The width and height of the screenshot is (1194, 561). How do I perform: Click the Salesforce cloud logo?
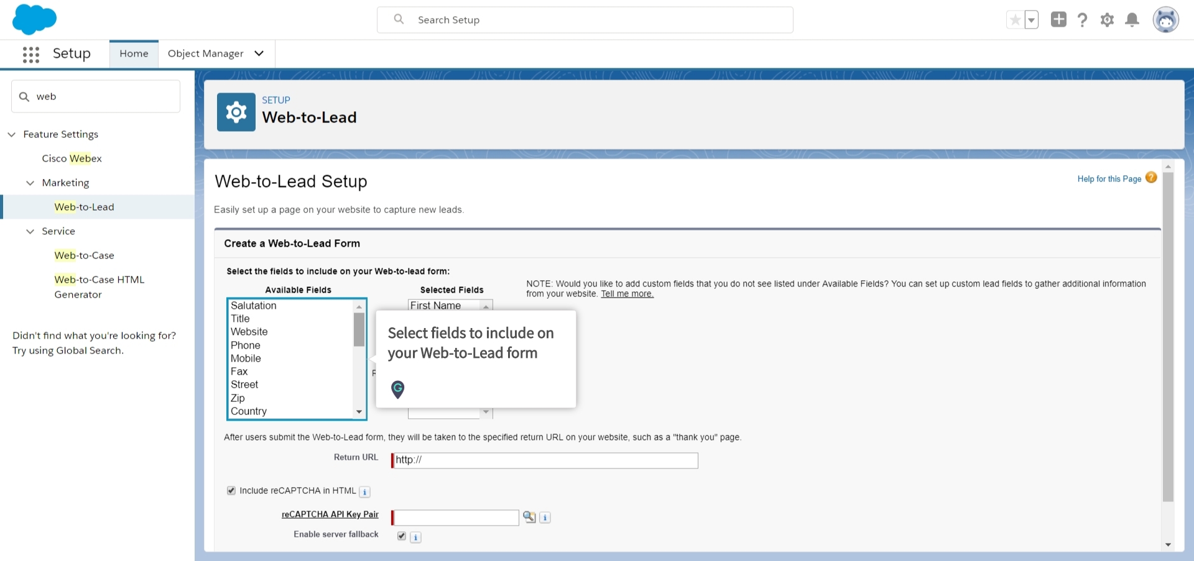point(35,19)
